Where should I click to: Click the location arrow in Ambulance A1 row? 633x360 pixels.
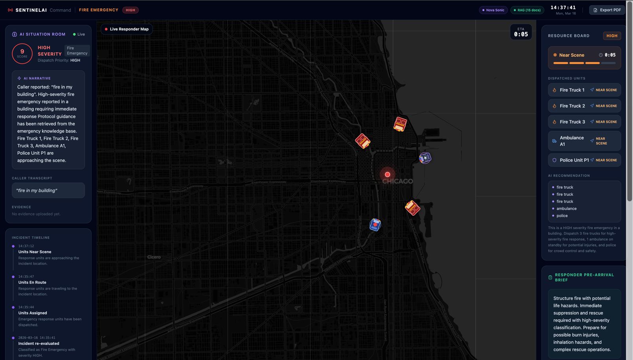tap(592, 141)
